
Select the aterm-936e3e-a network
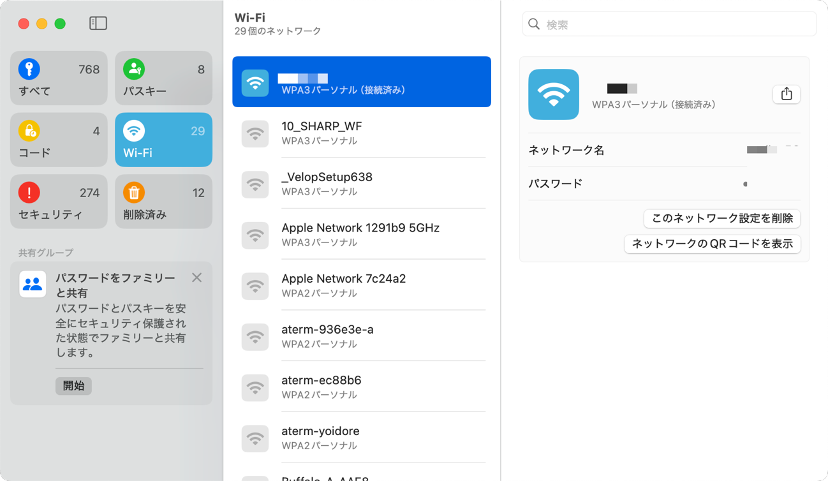pos(362,336)
